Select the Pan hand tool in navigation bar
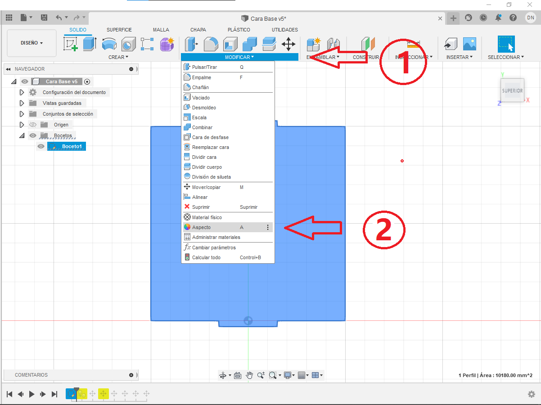Image resolution: width=541 pixels, height=405 pixels. point(249,375)
